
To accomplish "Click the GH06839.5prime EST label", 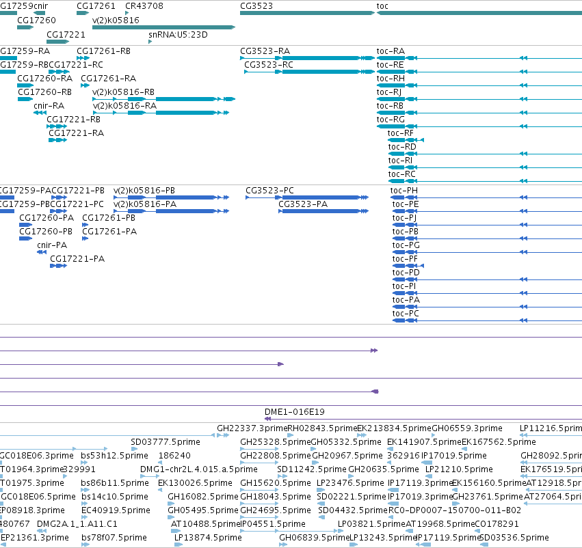I will coord(315,537).
